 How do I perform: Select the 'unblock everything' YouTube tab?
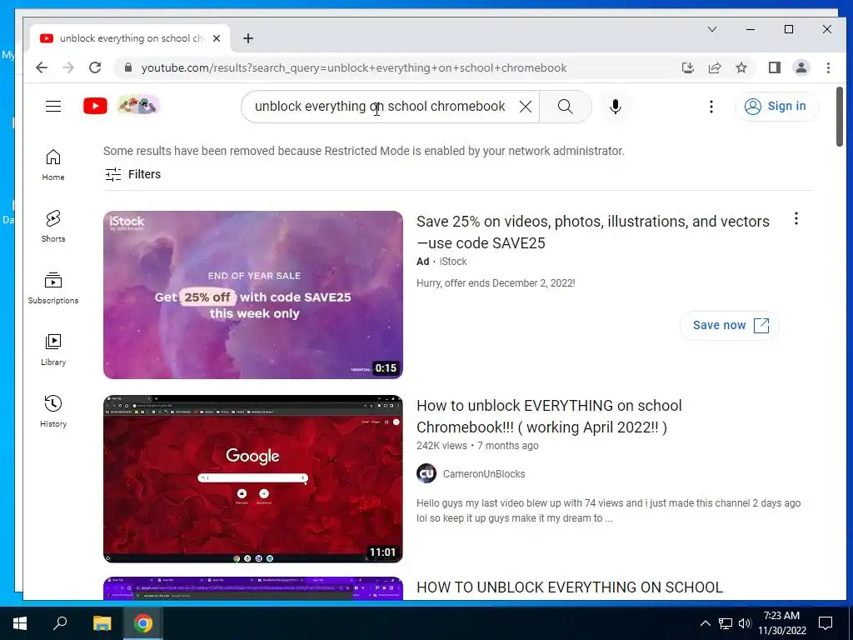[129, 38]
